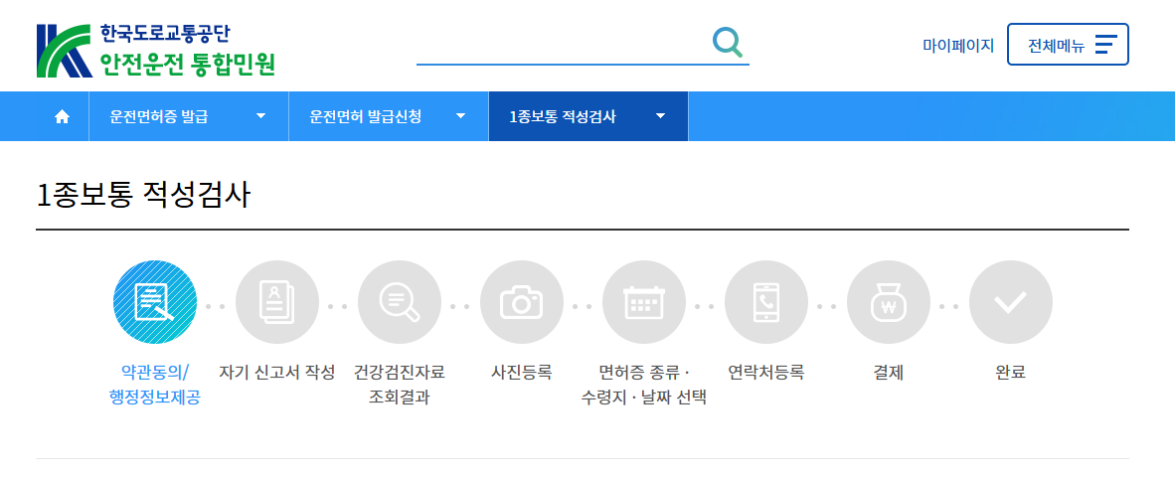This screenshot has height=479, width=1175.
Task: Click the 결제 money bag step icon
Action: (888, 302)
